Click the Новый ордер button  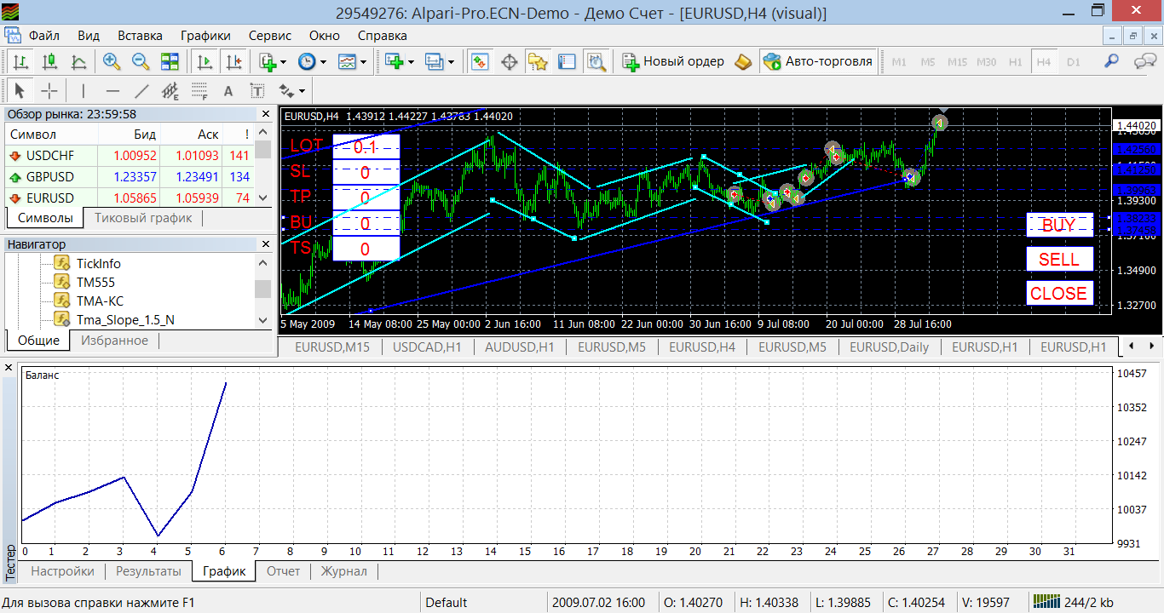click(673, 61)
